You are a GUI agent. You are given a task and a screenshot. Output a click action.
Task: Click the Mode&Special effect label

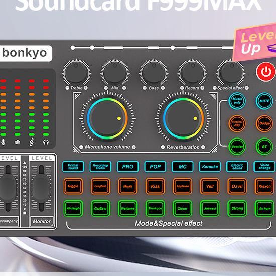[x=169, y=223]
